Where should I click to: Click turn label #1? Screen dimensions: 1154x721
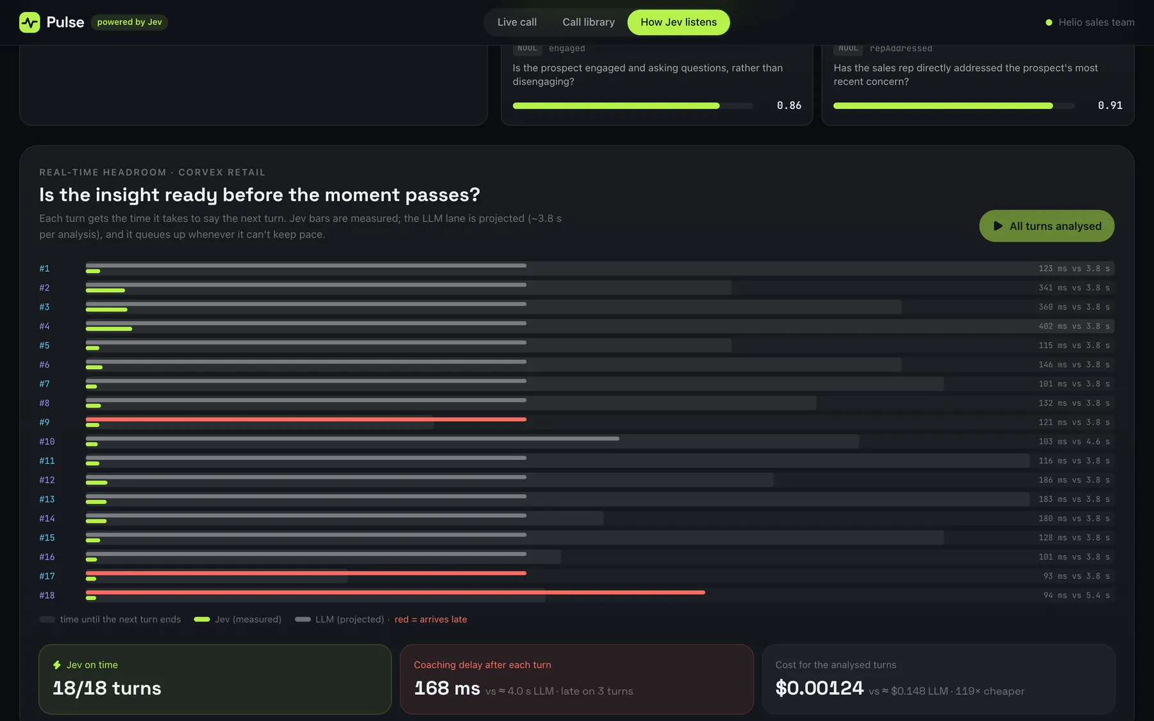[x=44, y=269]
